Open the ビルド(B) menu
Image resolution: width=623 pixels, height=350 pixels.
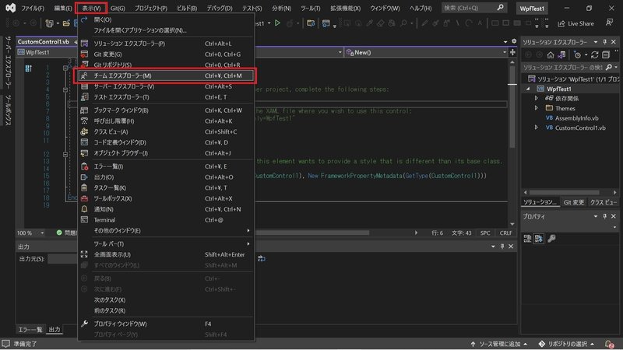pos(186,8)
